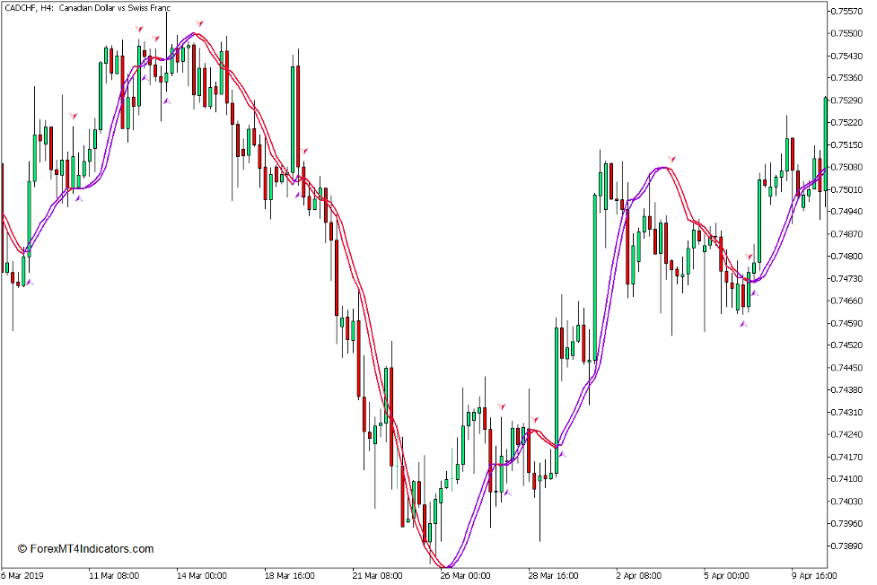Select the purple buy arrow below the 26 Mar bottom
The image size is (877, 585).
coord(508,493)
